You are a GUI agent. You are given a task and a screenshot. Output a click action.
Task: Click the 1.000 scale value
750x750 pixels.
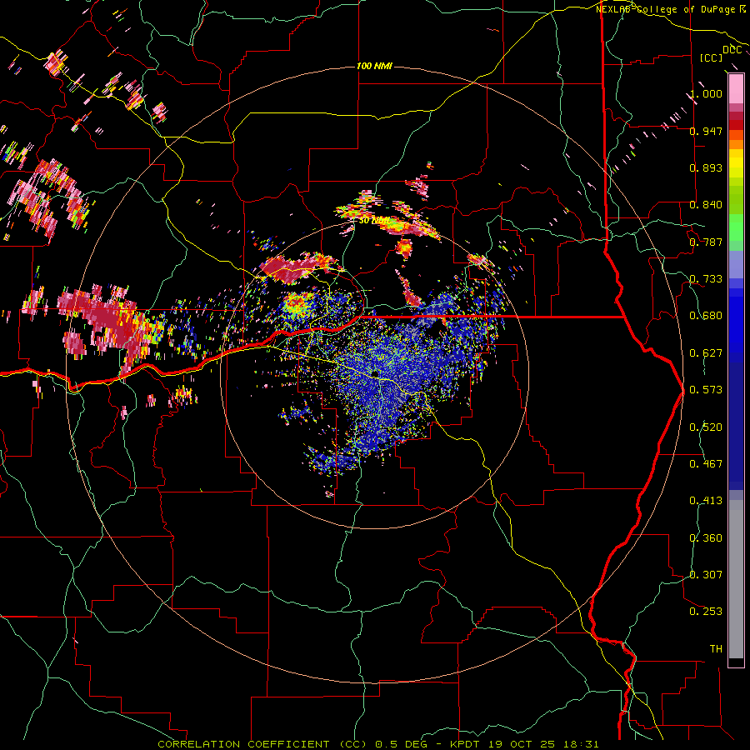[x=706, y=93]
